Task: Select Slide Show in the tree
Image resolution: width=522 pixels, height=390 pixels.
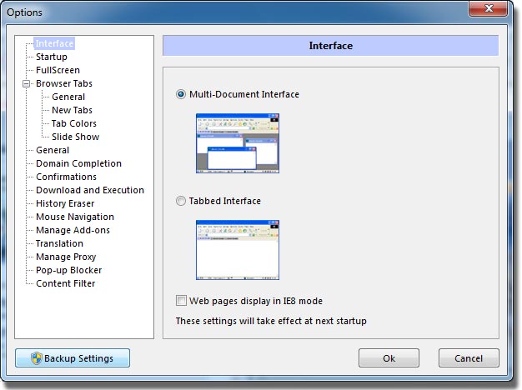Action: click(x=75, y=137)
